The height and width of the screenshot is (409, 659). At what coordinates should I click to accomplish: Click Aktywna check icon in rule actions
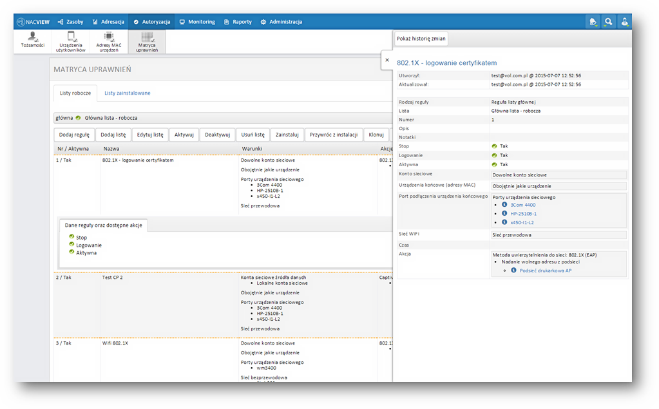click(x=72, y=252)
